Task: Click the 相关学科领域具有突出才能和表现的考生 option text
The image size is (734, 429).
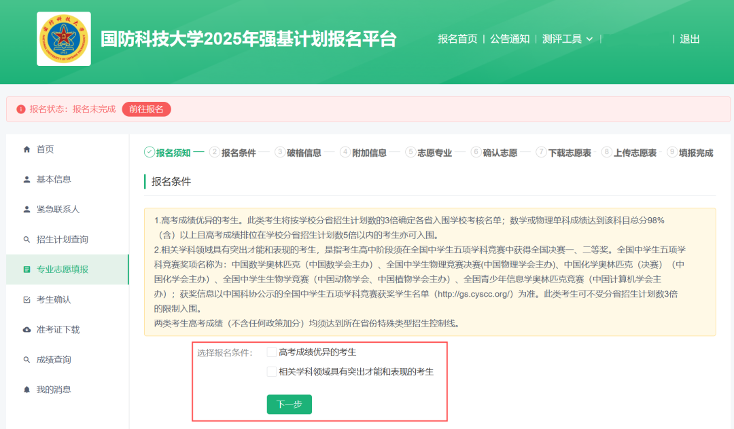Action: click(356, 372)
